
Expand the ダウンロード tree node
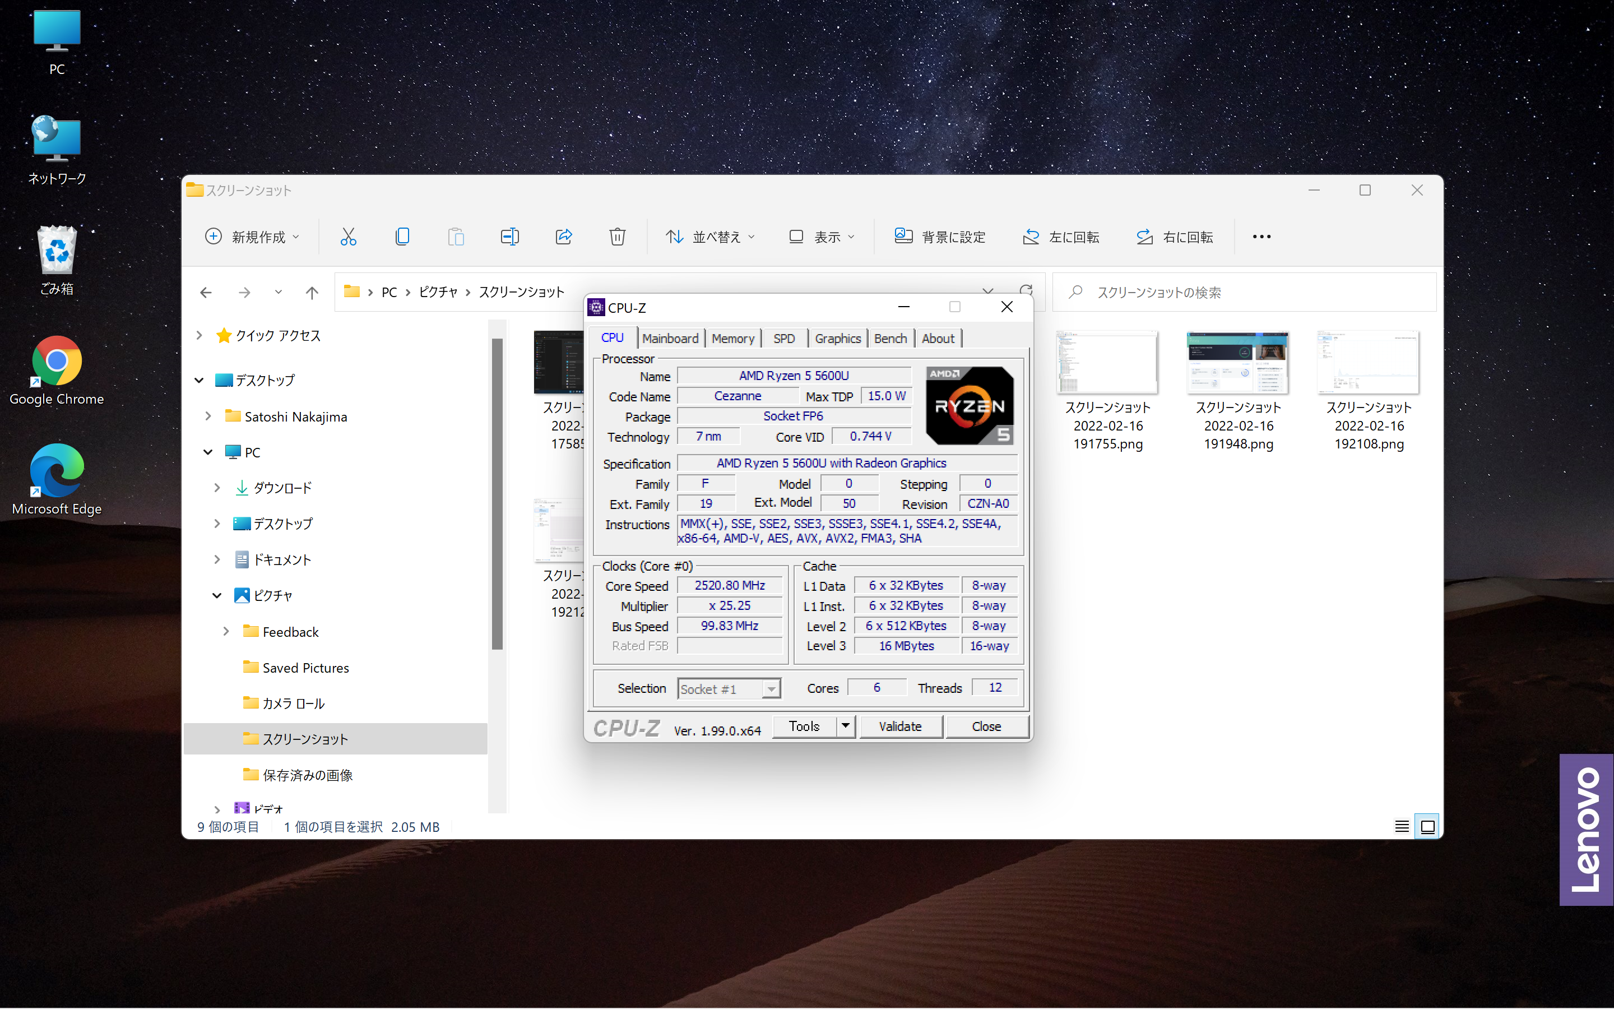[x=217, y=488]
